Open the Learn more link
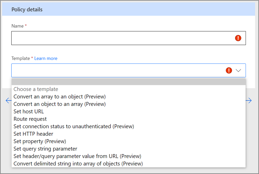Image resolution: width=259 pixels, height=174 pixels. click(46, 58)
